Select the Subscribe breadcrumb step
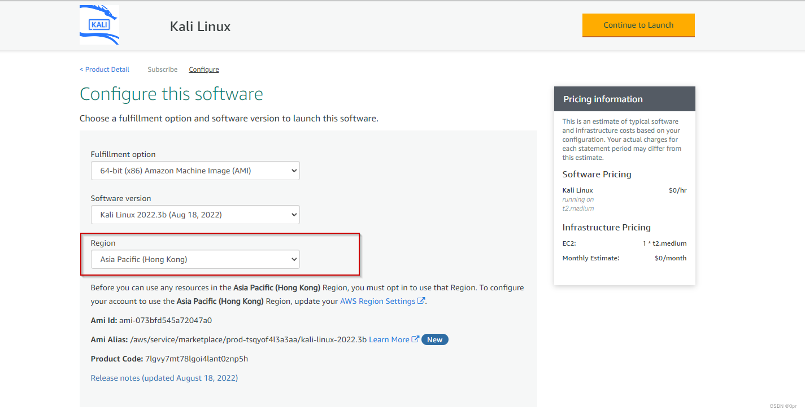 (163, 69)
